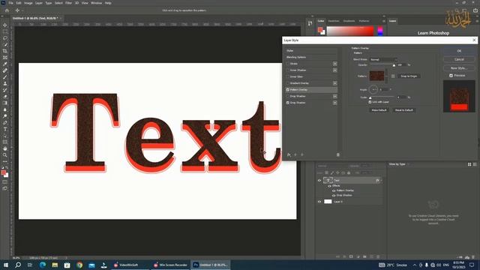This screenshot has height=270, width=480.
Task: Click the Snap to Origin button
Action: pos(409,76)
